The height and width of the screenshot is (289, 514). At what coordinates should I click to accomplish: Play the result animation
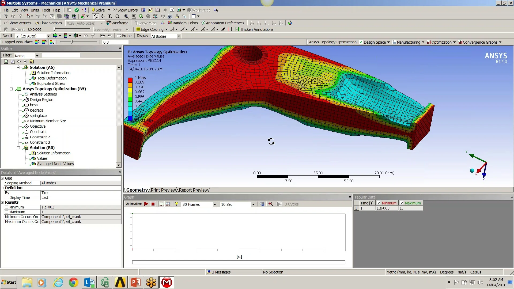click(x=146, y=204)
